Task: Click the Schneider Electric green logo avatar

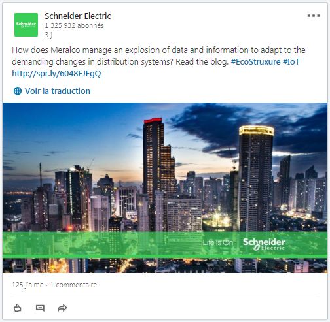Action: (x=26, y=25)
